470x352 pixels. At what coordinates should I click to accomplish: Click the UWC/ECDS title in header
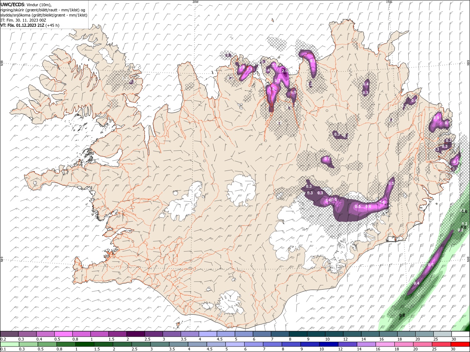tap(12, 4)
